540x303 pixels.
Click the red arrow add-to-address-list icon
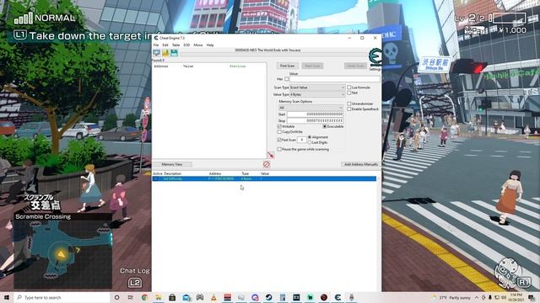click(x=271, y=155)
